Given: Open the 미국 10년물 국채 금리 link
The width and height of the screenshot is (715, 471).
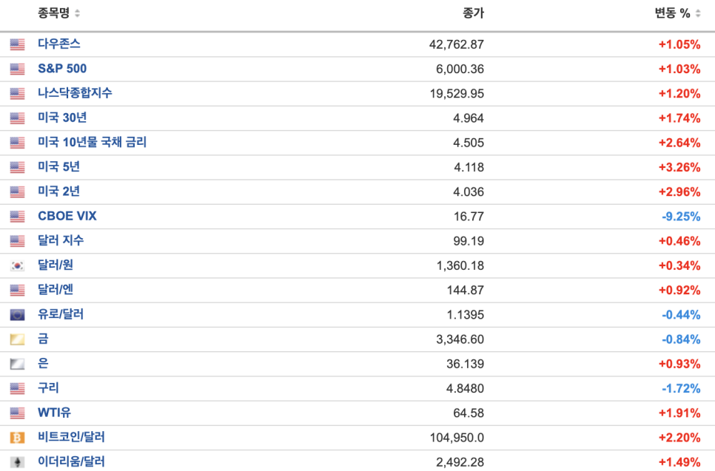Looking at the screenshot, I should (92, 142).
